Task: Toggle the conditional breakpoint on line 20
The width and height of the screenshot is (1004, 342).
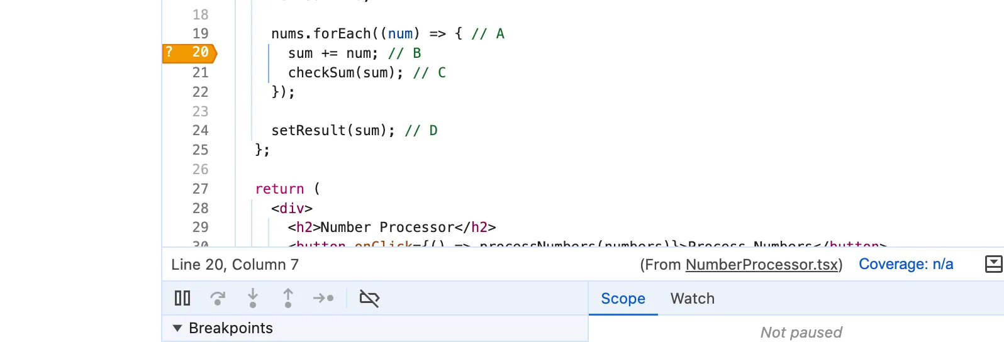Action: [189, 53]
